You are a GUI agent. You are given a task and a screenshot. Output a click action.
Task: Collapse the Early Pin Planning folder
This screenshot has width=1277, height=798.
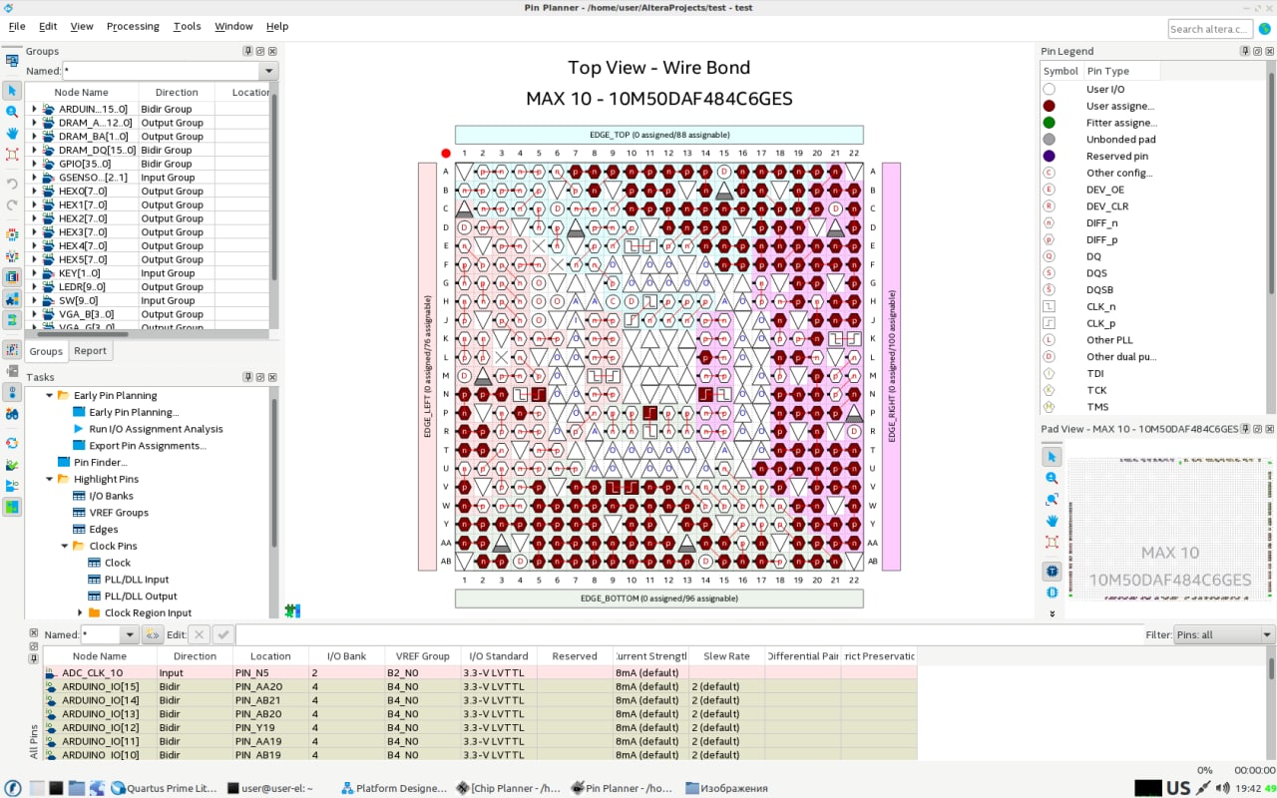tap(50, 395)
